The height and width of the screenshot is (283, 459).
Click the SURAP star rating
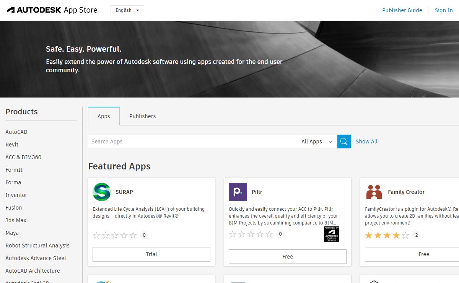coord(115,235)
